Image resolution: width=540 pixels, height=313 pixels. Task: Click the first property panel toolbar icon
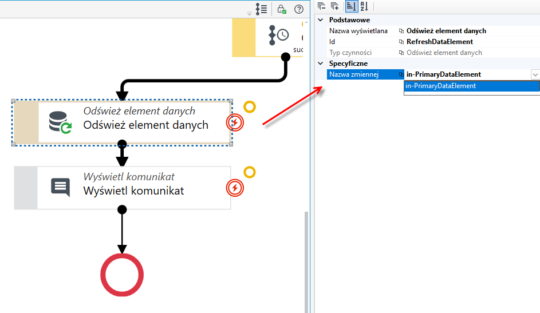point(322,6)
